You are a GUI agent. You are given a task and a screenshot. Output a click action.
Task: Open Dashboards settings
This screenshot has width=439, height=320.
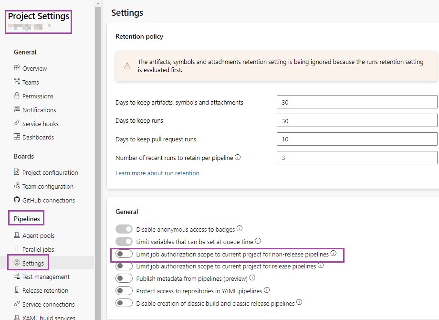pos(38,137)
